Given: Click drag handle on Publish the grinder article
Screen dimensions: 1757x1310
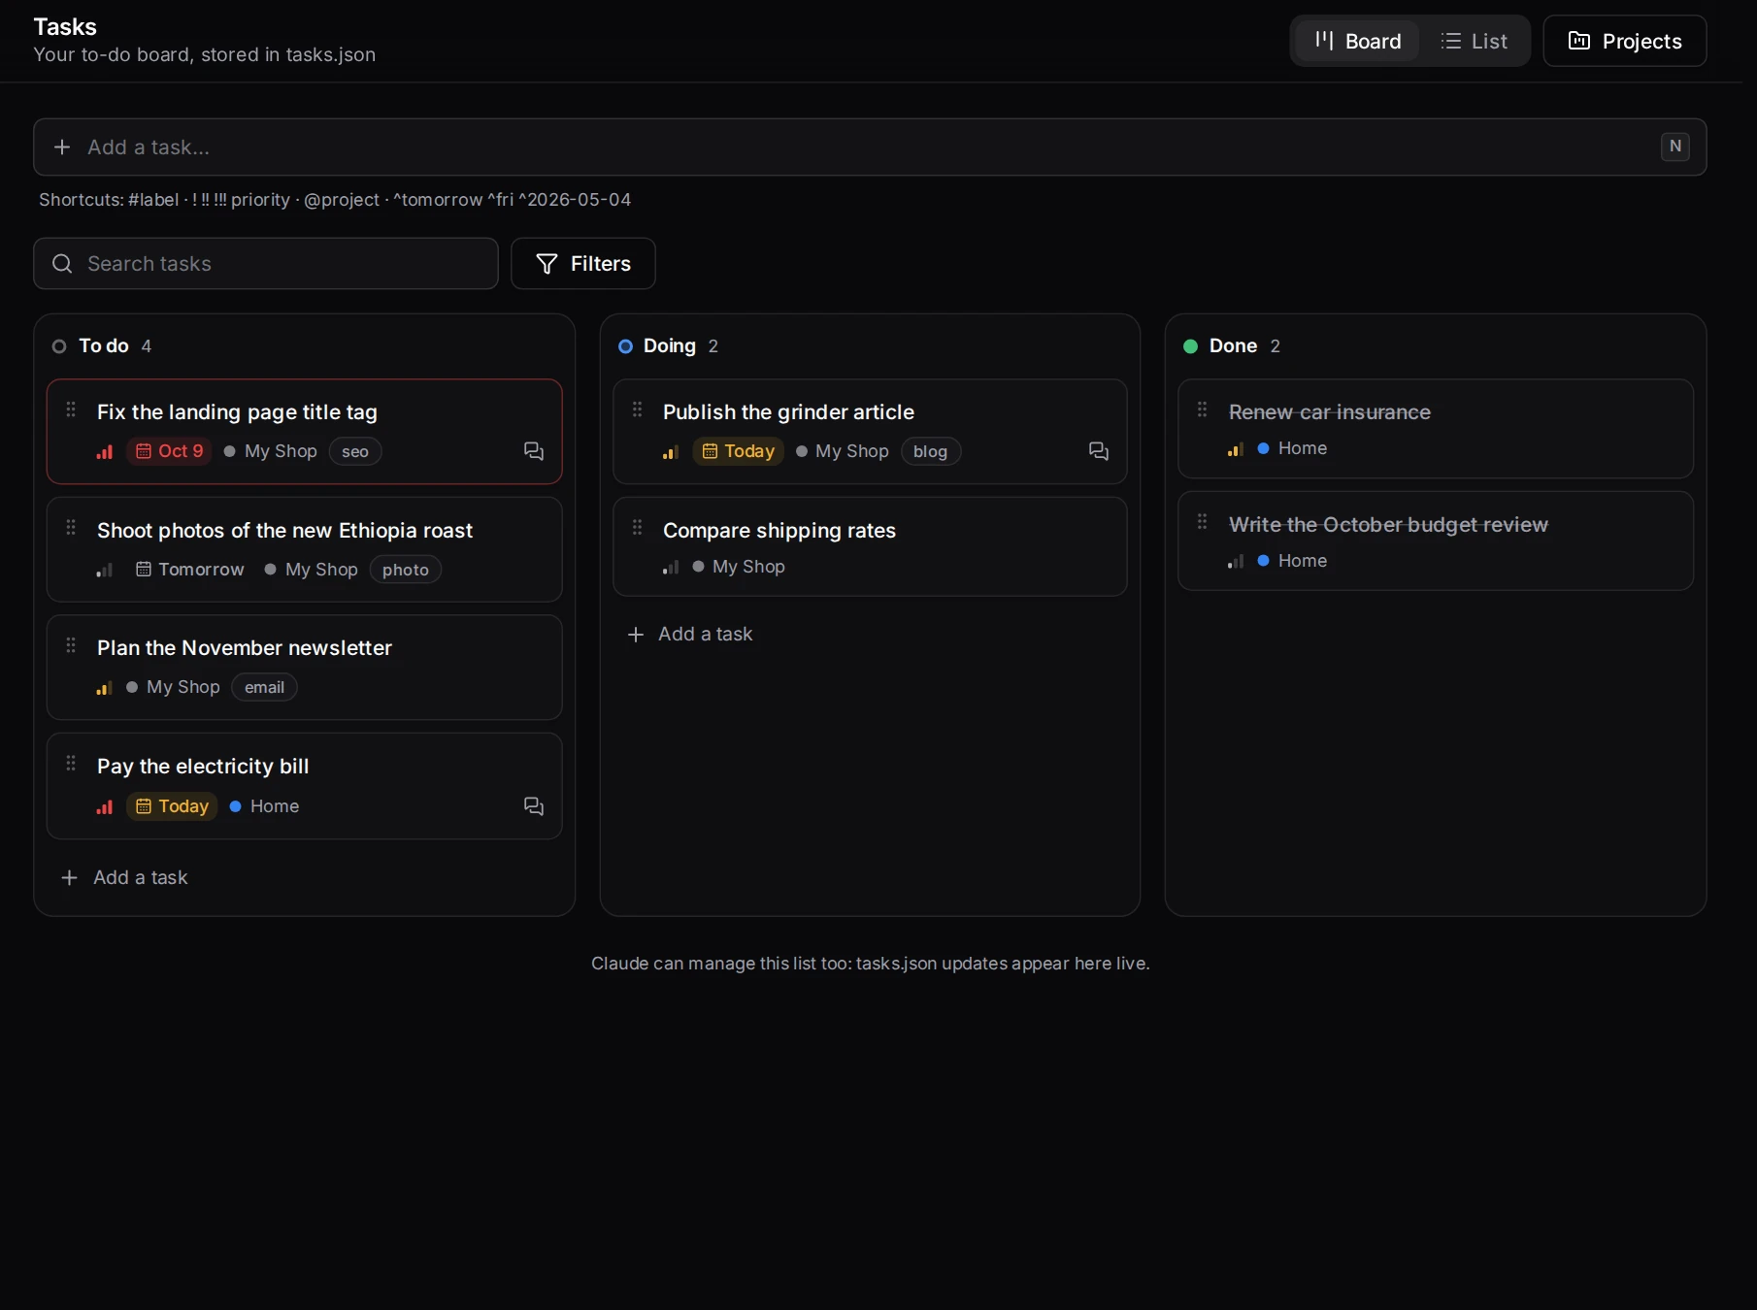Looking at the screenshot, I should tap(638, 409).
